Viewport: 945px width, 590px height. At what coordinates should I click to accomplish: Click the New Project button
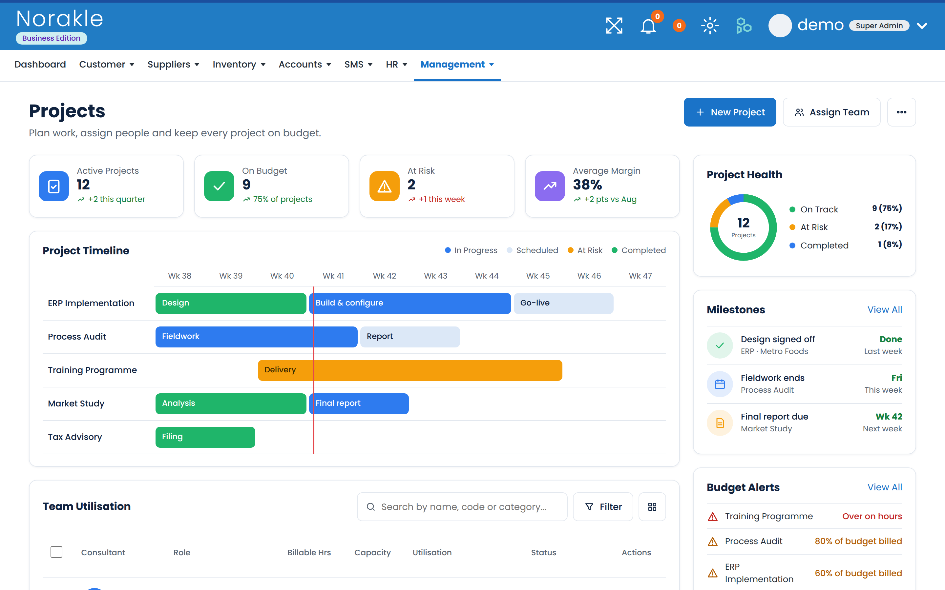(730, 112)
